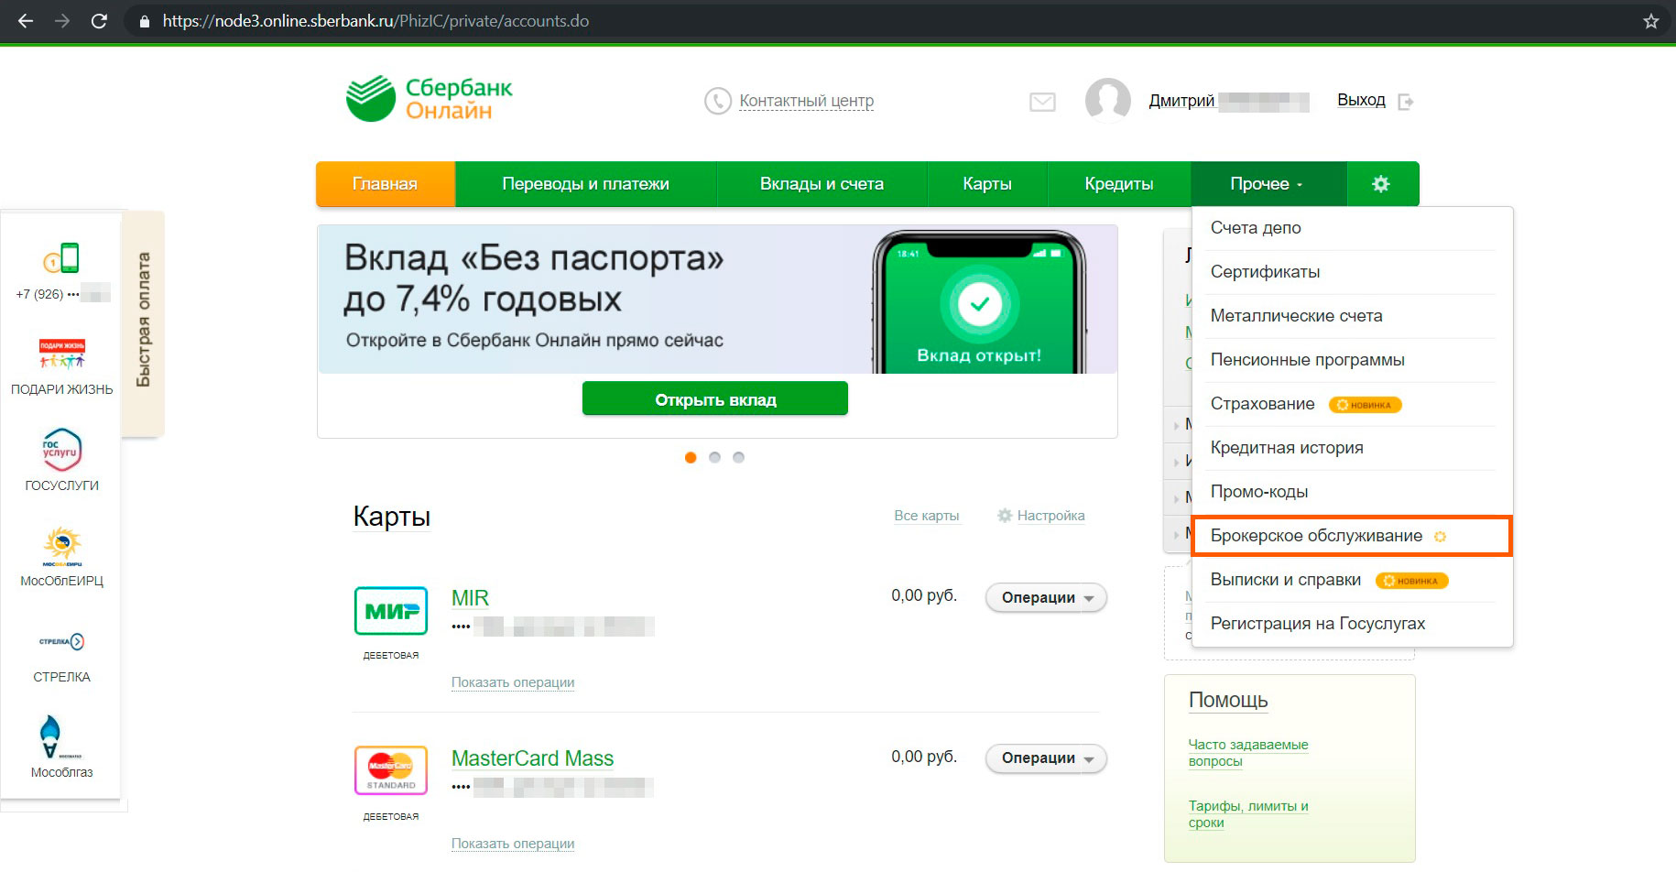Image resolution: width=1676 pixels, height=872 pixels.
Task: Click the user profile avatar
Action: 1107,100
